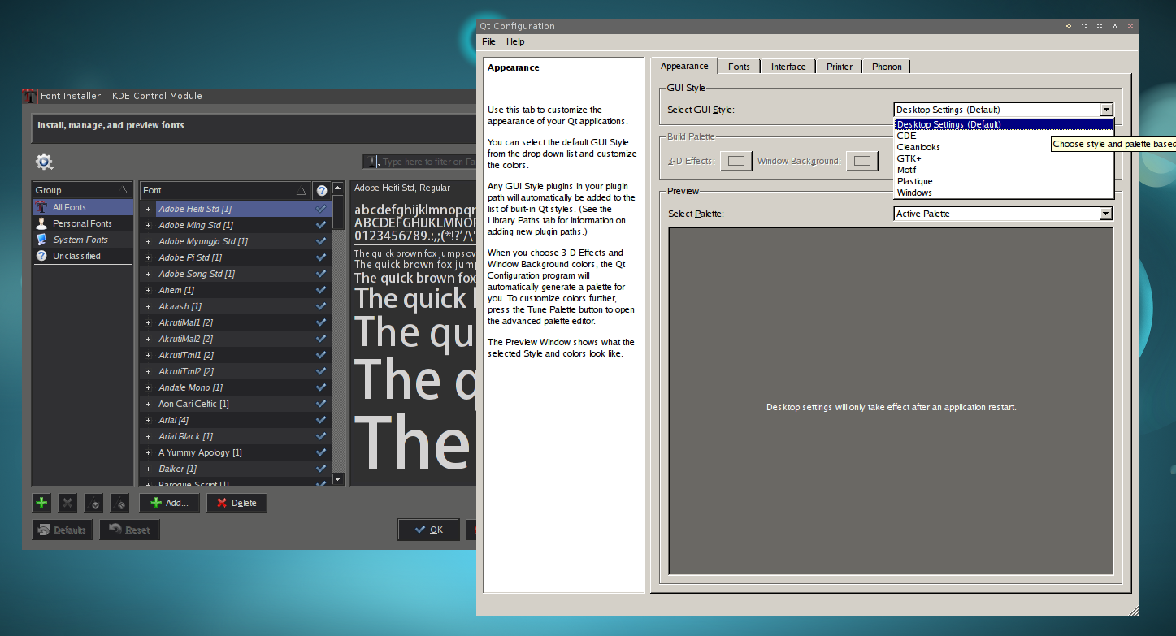This screenshot has height=636, width=1176.
Task: Open the Help menu in Qt Configuration
Action: (514, 41)
